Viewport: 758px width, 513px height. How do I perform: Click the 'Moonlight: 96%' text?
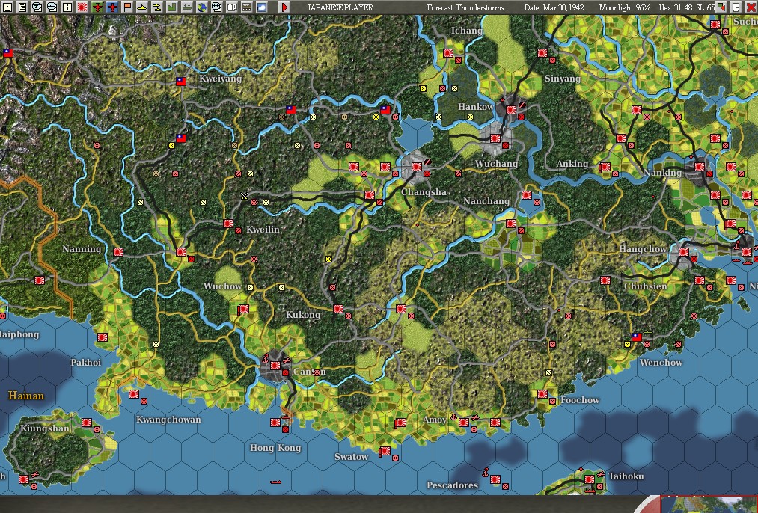pos(625,7)
